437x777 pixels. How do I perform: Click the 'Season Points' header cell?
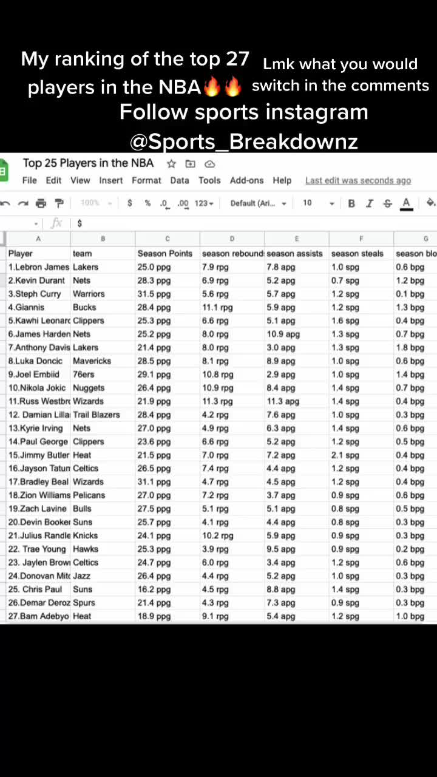pyautogui.click(x=168, y=253)
